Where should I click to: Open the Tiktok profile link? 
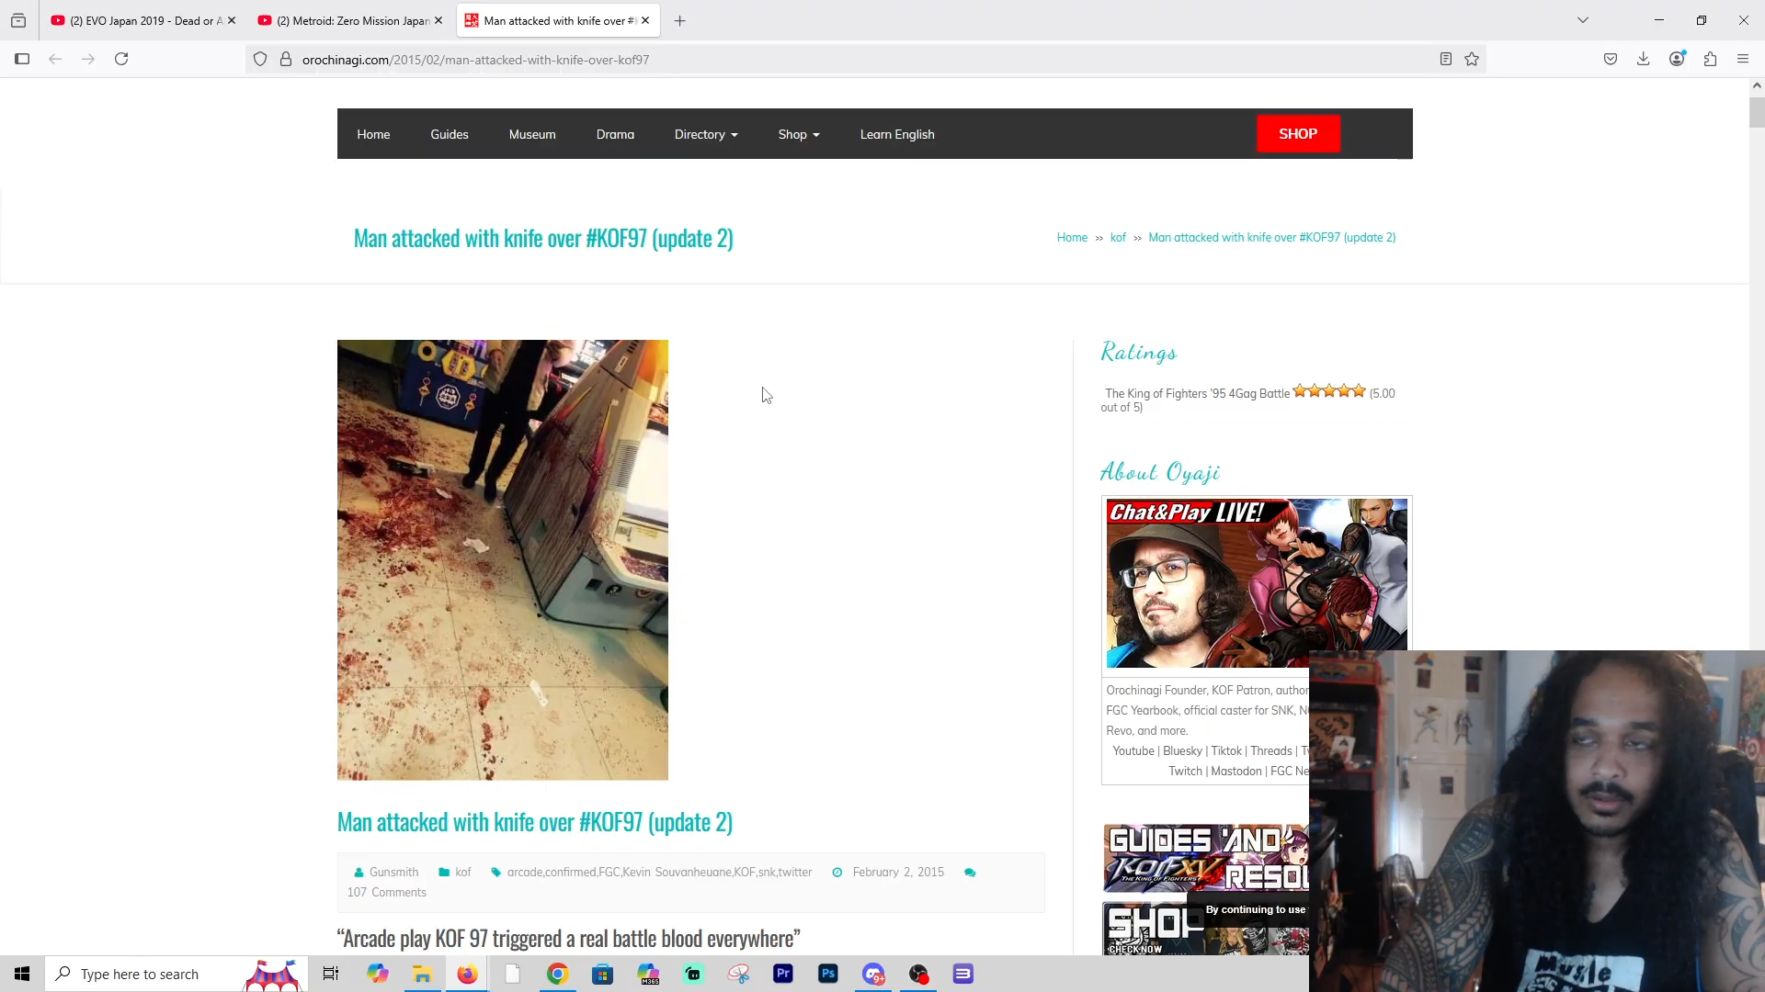pos(1226,751)
